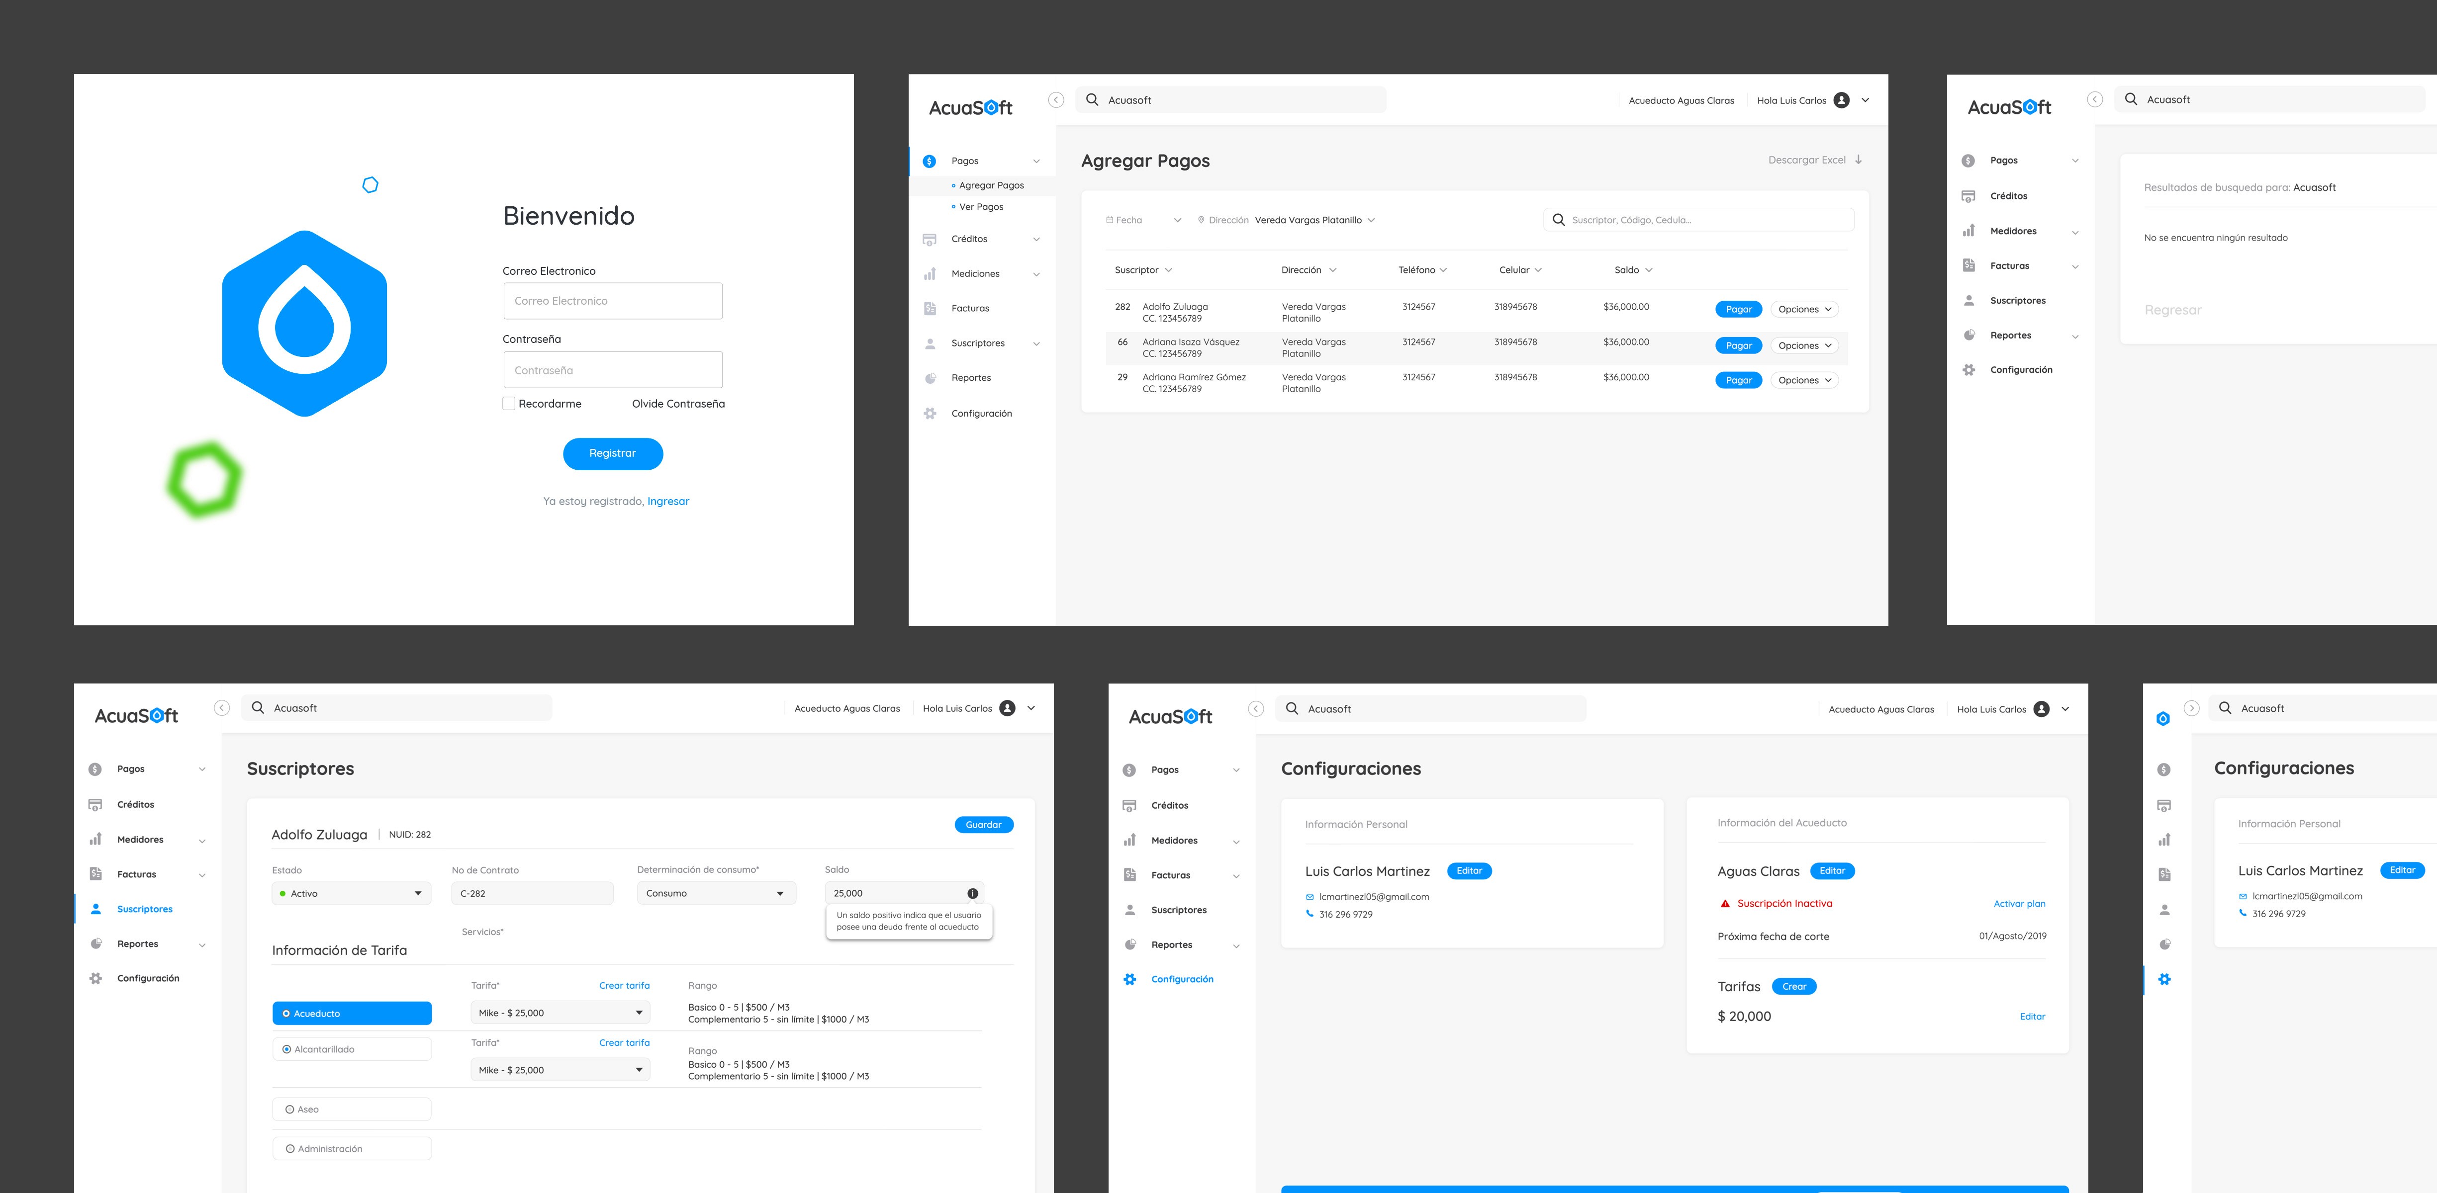Viewport: 2437px width, 1193px height.
Task: Click search magnifier icon in Suscriptor, Código field
Action: [1558, 220]
